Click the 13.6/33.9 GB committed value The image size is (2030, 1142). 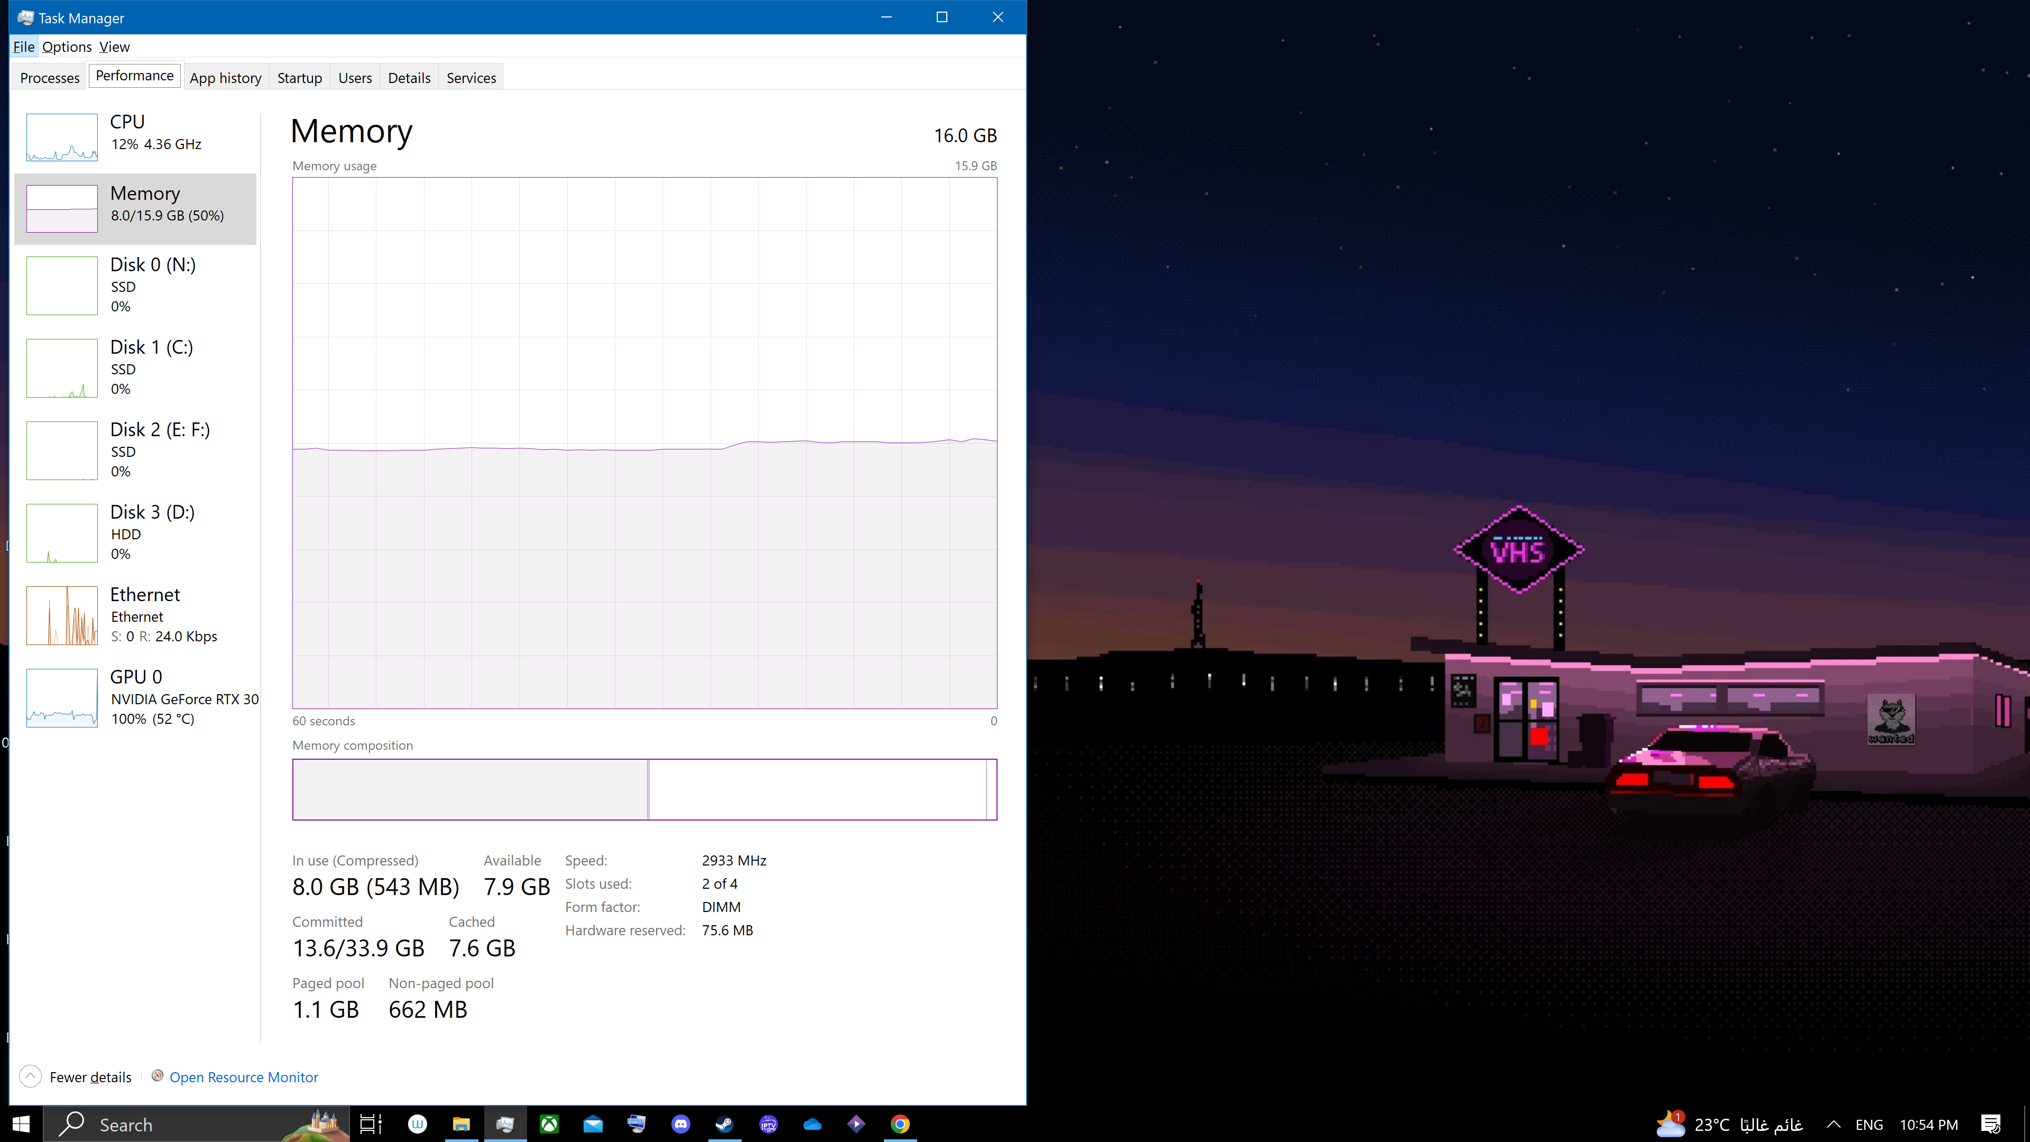[x=358, y=948]
